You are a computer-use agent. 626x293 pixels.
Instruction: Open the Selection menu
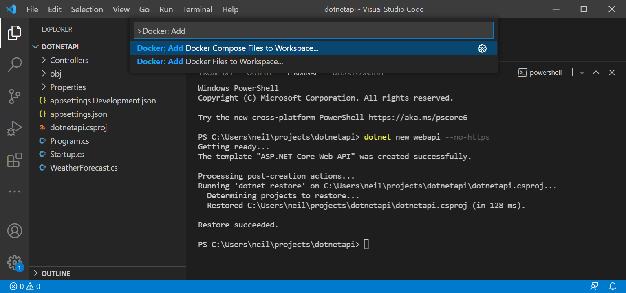point(87,9)
